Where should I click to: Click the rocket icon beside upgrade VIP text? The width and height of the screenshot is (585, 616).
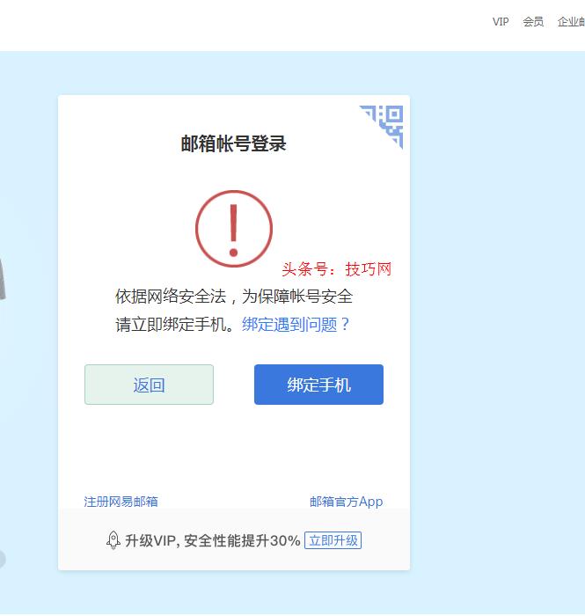[113, 540]
